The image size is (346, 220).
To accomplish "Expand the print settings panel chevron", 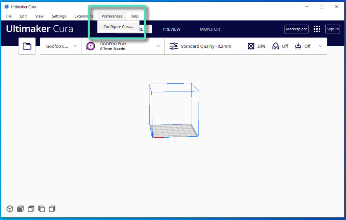I will [x=321, y=46].
